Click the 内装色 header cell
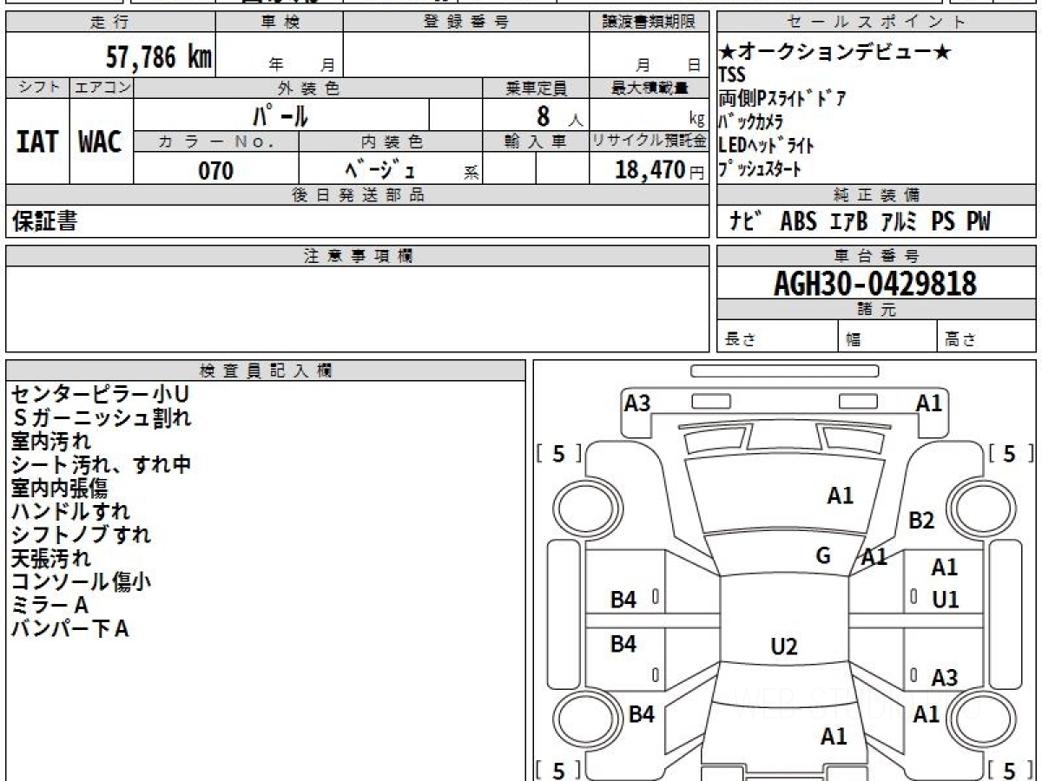The height and width of the screenshot is (781, 1042). coord(391,141)
